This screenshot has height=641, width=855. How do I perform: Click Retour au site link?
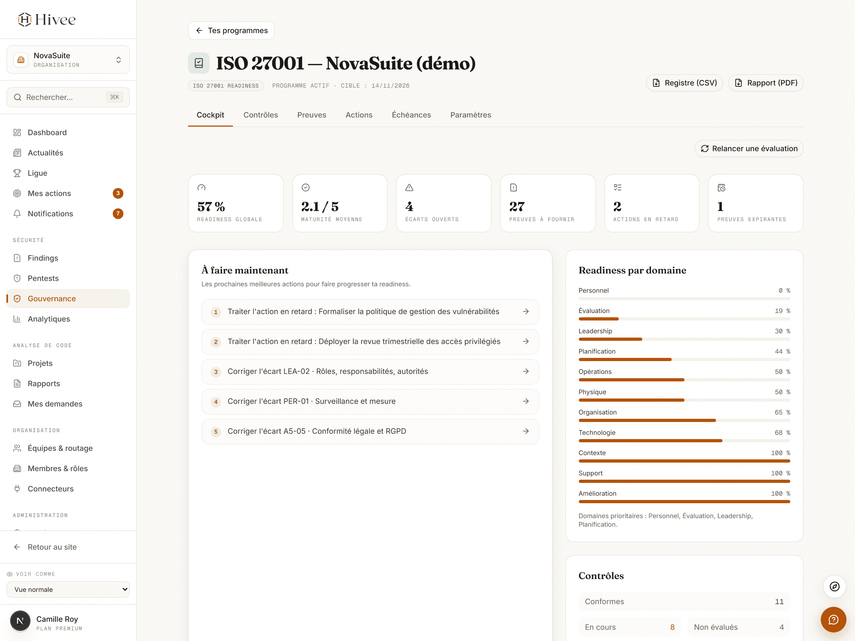(x=52, y=547)
